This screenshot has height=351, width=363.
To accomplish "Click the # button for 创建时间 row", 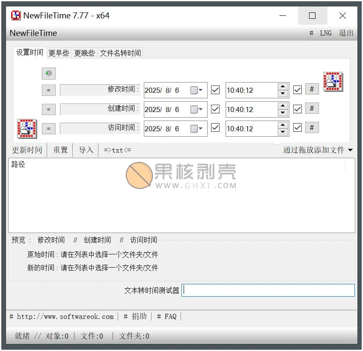I will [x=312, y=109].
